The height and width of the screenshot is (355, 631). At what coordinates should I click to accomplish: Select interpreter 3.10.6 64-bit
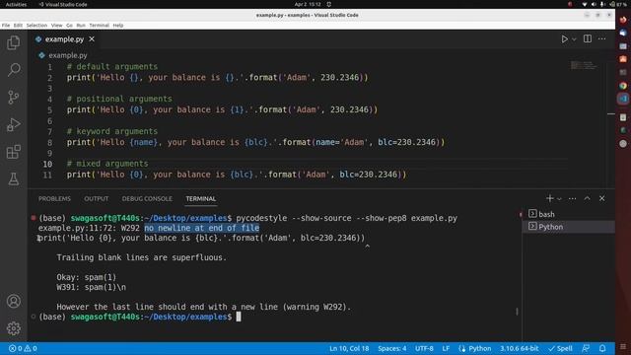520,348
